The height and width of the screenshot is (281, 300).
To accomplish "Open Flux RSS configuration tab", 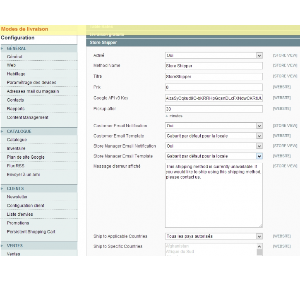I will tap(39, 166).
